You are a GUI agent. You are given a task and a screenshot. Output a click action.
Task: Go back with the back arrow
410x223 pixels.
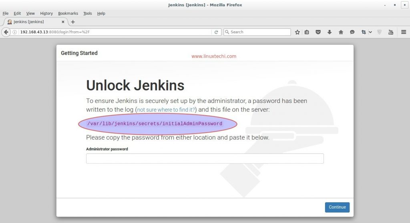click(x=6, y=32)
